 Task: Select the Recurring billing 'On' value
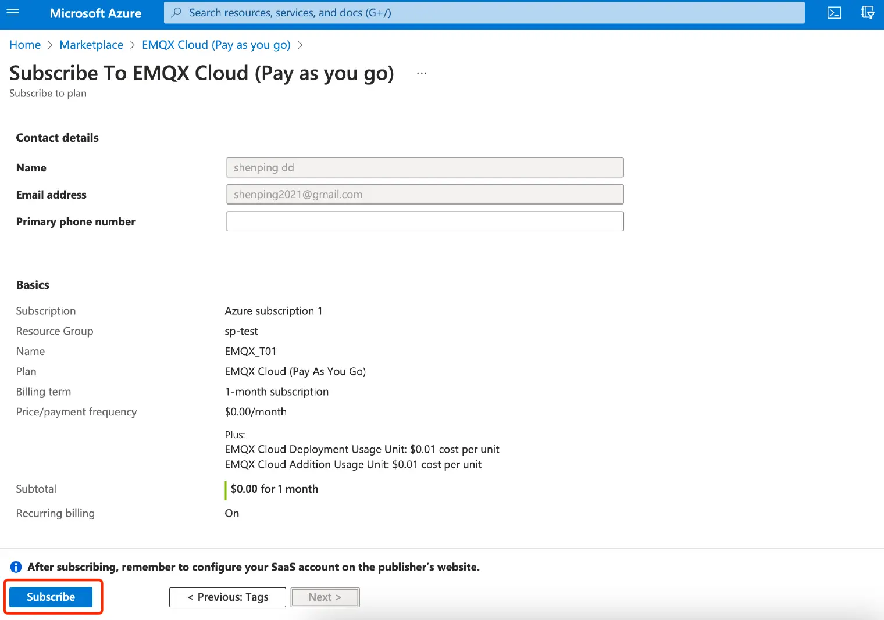tap(232, 513)
